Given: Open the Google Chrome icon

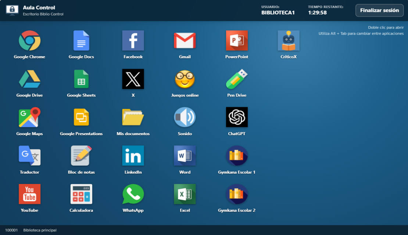Looking at the screenshot, I should (29, 40).
